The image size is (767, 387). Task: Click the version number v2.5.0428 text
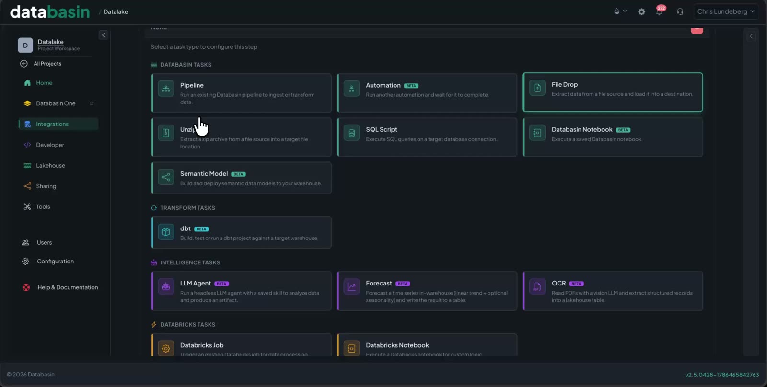[x=722, y=375]
